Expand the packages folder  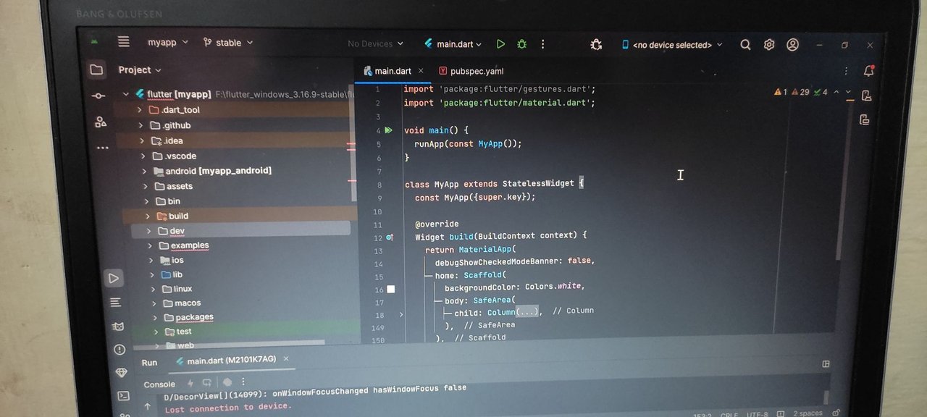tap(155, 318)
